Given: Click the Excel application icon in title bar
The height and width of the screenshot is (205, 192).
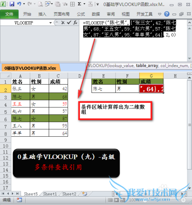Looking at the screenshot, I should tap(3, 4).
